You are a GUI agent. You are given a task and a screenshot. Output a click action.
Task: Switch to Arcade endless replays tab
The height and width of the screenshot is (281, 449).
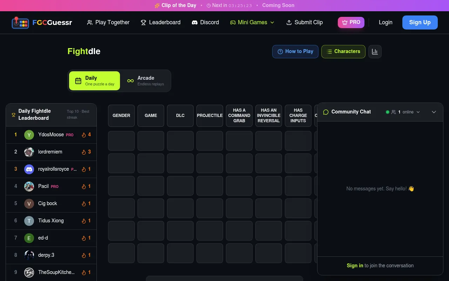tap(146, 81)
